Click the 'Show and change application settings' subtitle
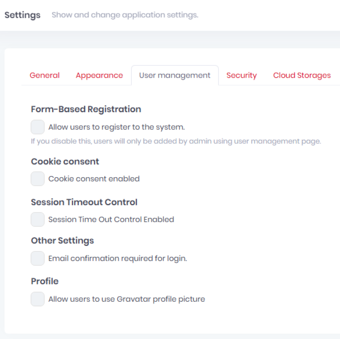The width and height of the screenshot is (340, 339). coord(125,15)
